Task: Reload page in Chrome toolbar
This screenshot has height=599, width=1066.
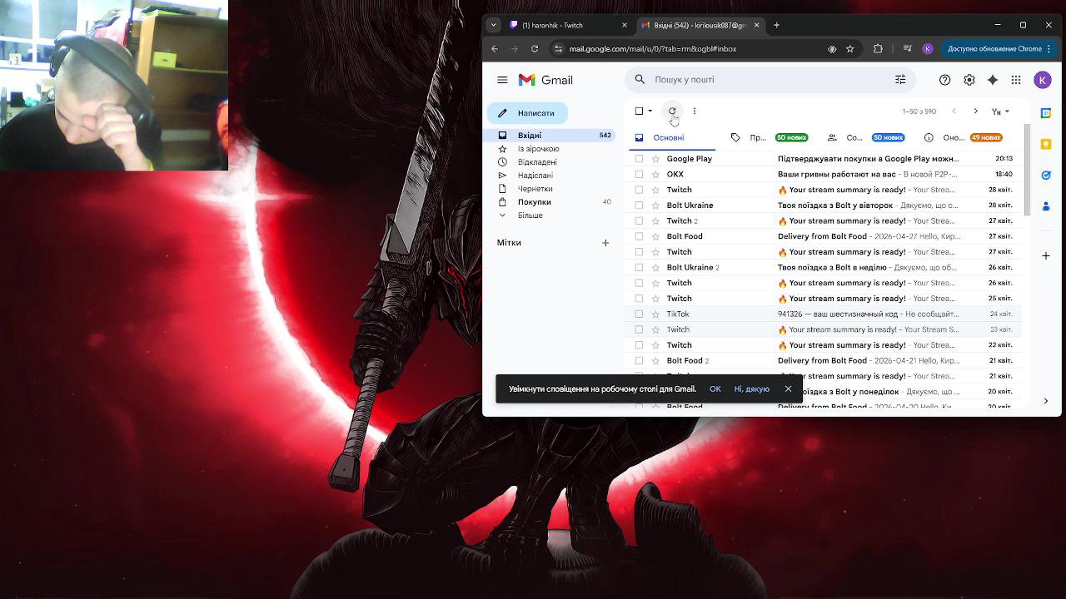Action: (535, 49)
